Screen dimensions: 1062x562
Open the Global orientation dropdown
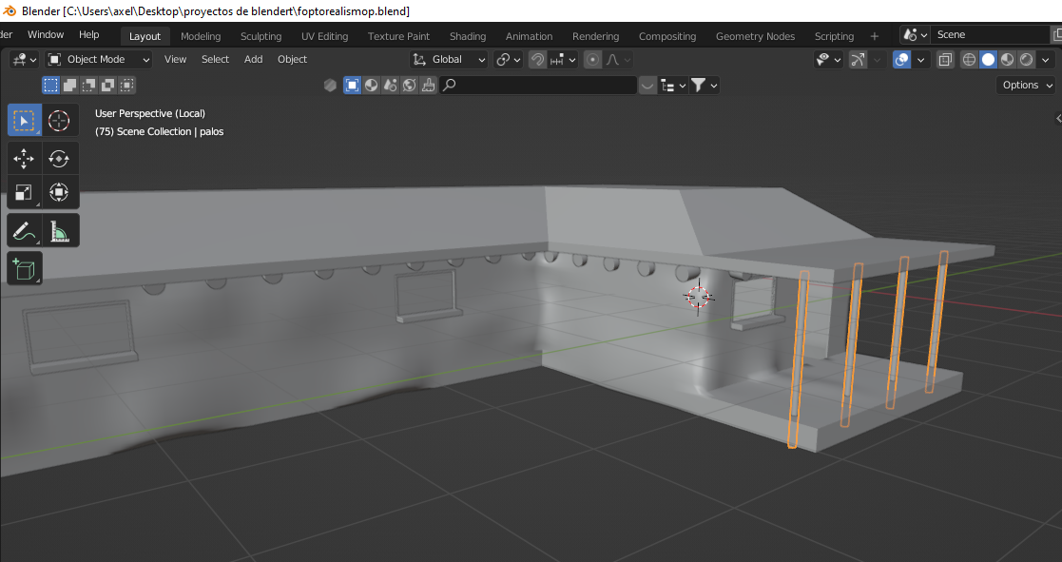pyautogui.click(x=449, y=60)
